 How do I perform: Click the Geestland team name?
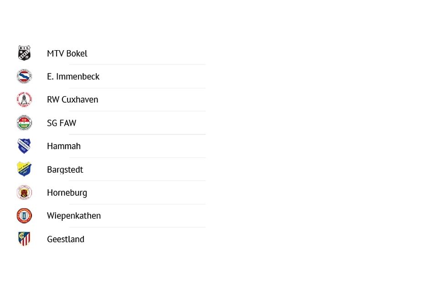66,239
